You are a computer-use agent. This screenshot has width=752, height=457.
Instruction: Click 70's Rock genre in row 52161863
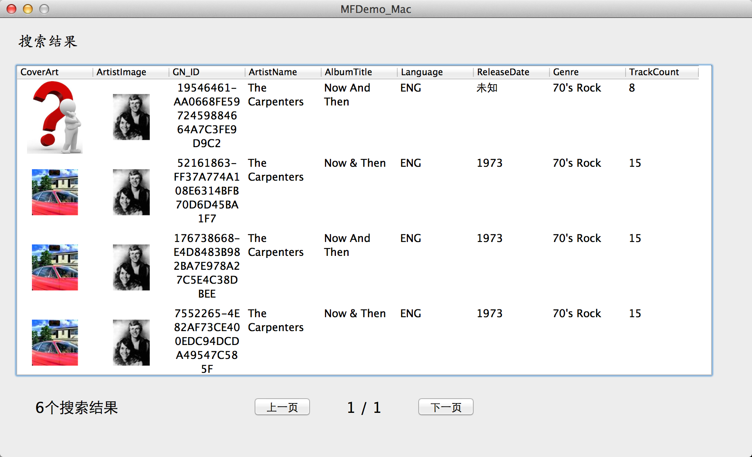[577, 163]
